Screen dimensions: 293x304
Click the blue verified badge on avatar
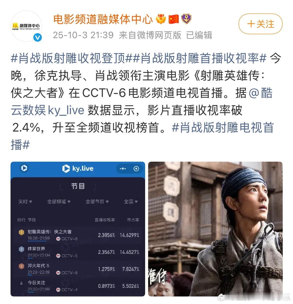(x=38, y=38)
